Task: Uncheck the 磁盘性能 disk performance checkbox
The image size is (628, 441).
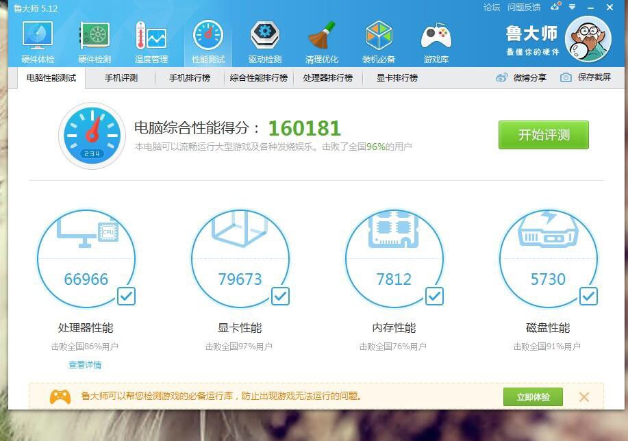Action: [589, 296]
